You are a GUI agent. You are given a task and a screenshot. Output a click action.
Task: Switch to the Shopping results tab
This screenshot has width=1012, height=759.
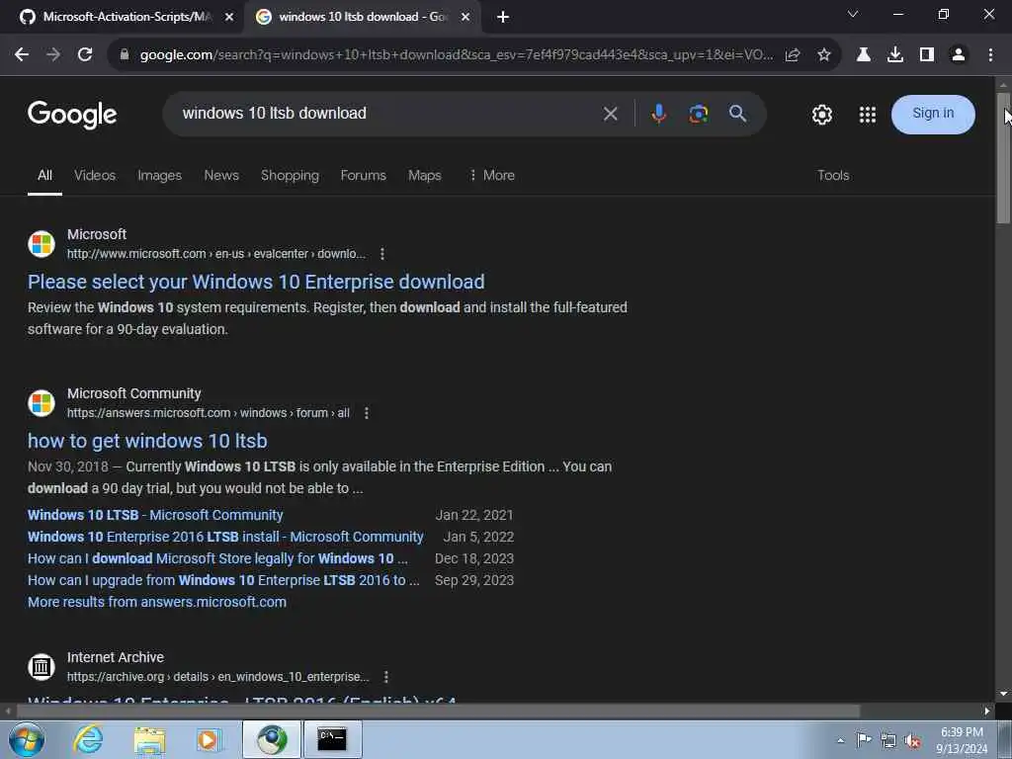click(x=290, y=176)
